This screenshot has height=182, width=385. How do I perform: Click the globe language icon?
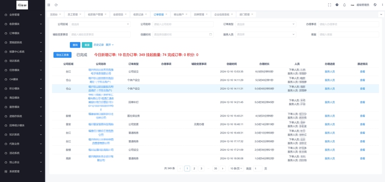(x=375, y=5)
